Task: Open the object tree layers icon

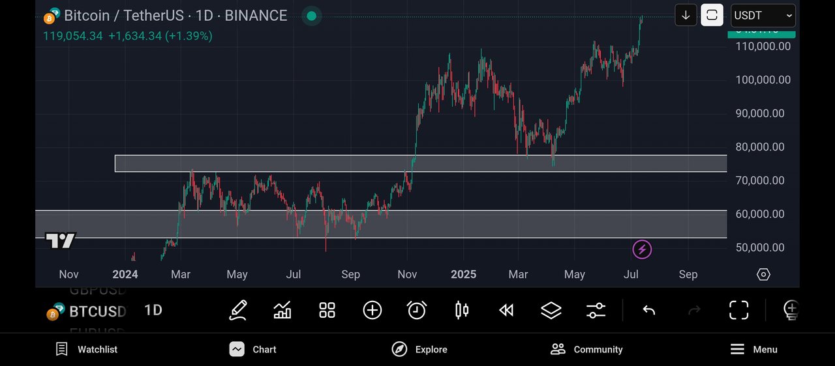Action: click(551, 310)
